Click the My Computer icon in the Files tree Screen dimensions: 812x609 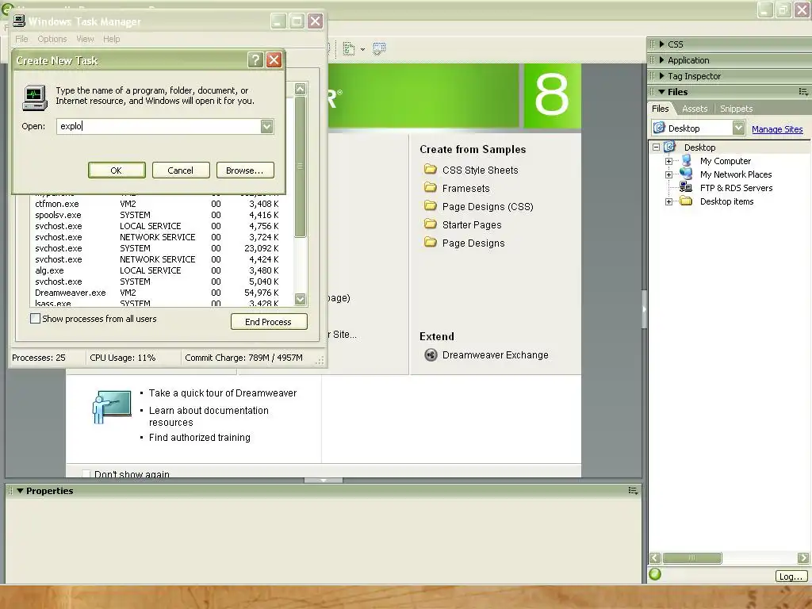click(686, 160)
